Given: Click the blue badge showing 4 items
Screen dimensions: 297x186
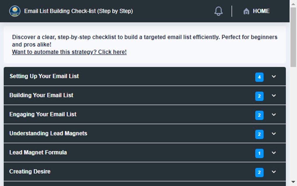Looking at the screenshot, I should pos(259,77).
